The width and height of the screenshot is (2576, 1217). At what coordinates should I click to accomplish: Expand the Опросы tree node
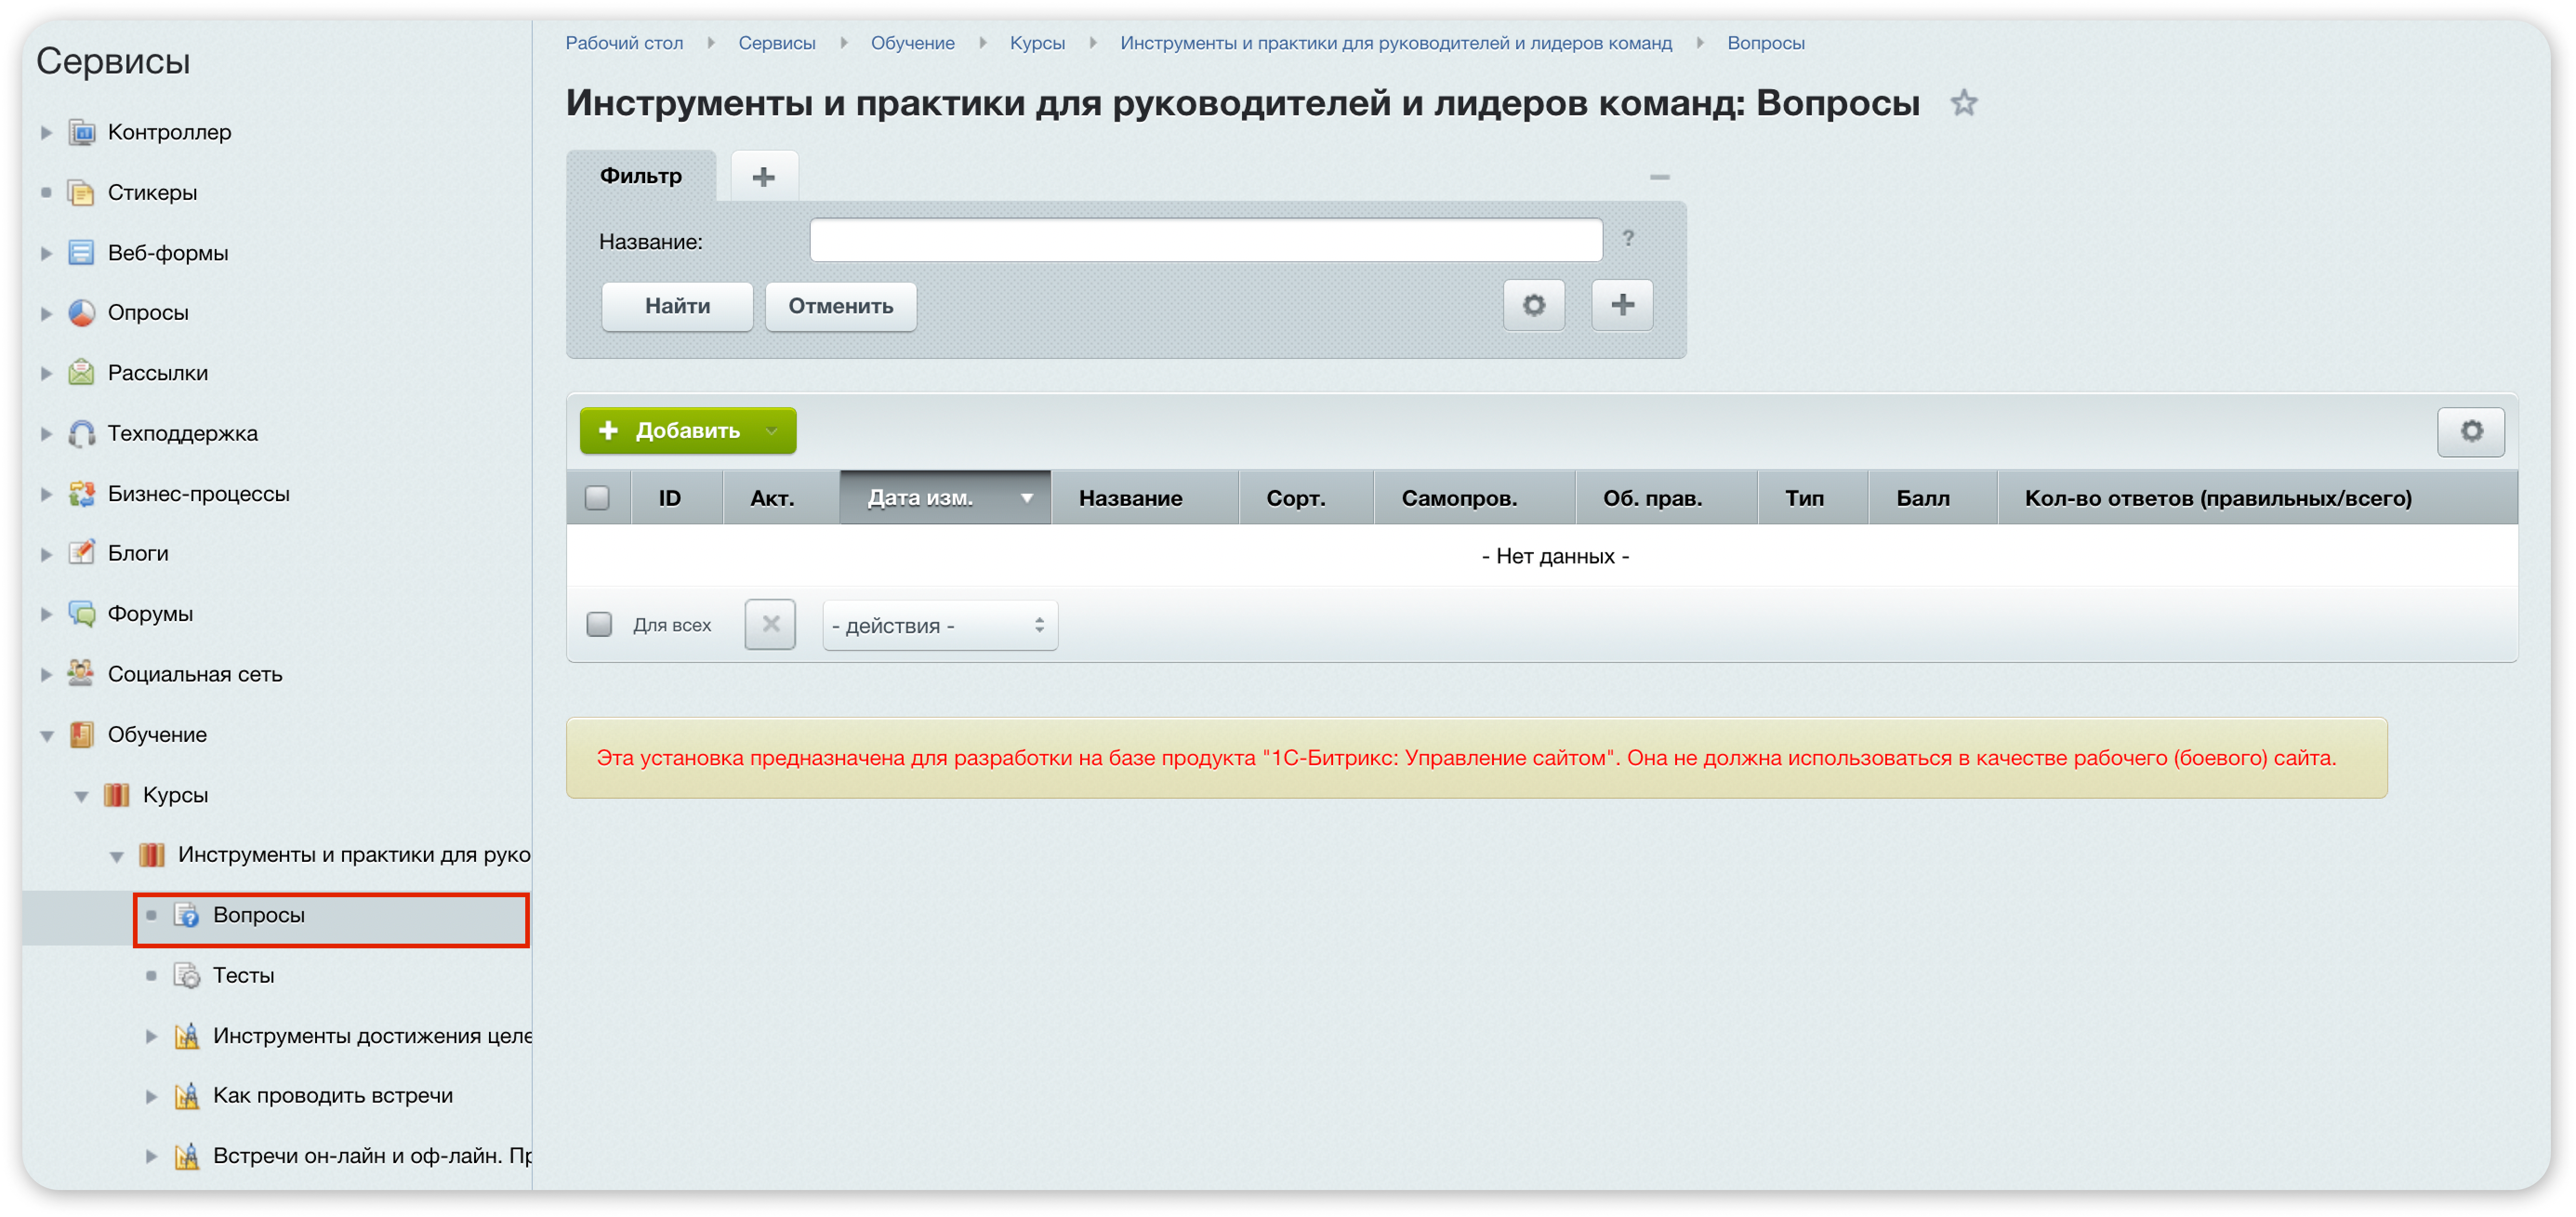pos(46,313)
